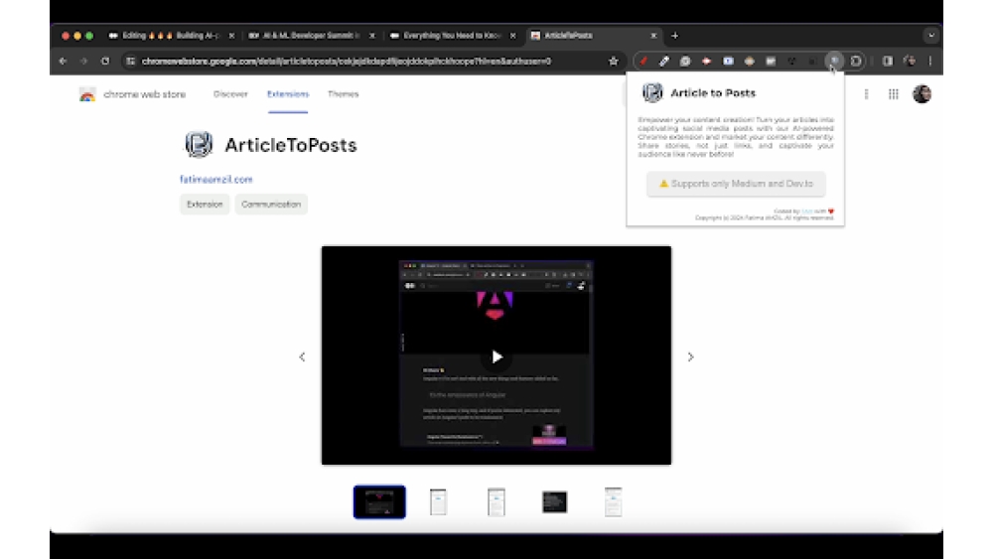Image resolution: width=993 pixels, height=559 pixels.
Task: Open the Google account avatar
Action: 922,94
